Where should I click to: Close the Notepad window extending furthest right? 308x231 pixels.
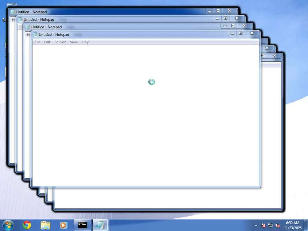pyautogui.click(x=274, y=56)
